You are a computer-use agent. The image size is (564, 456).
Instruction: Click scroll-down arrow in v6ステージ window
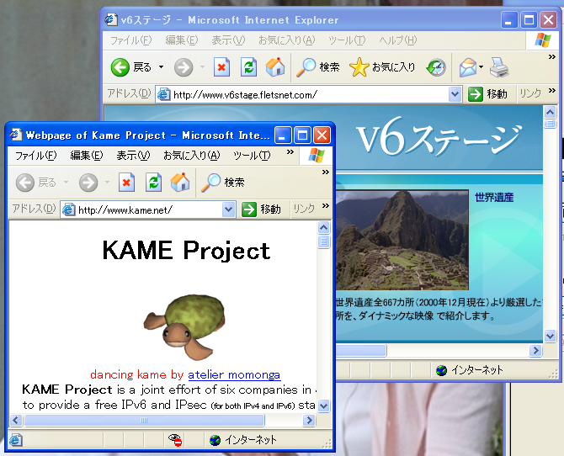pyautogui.click(x=550, y=337)
